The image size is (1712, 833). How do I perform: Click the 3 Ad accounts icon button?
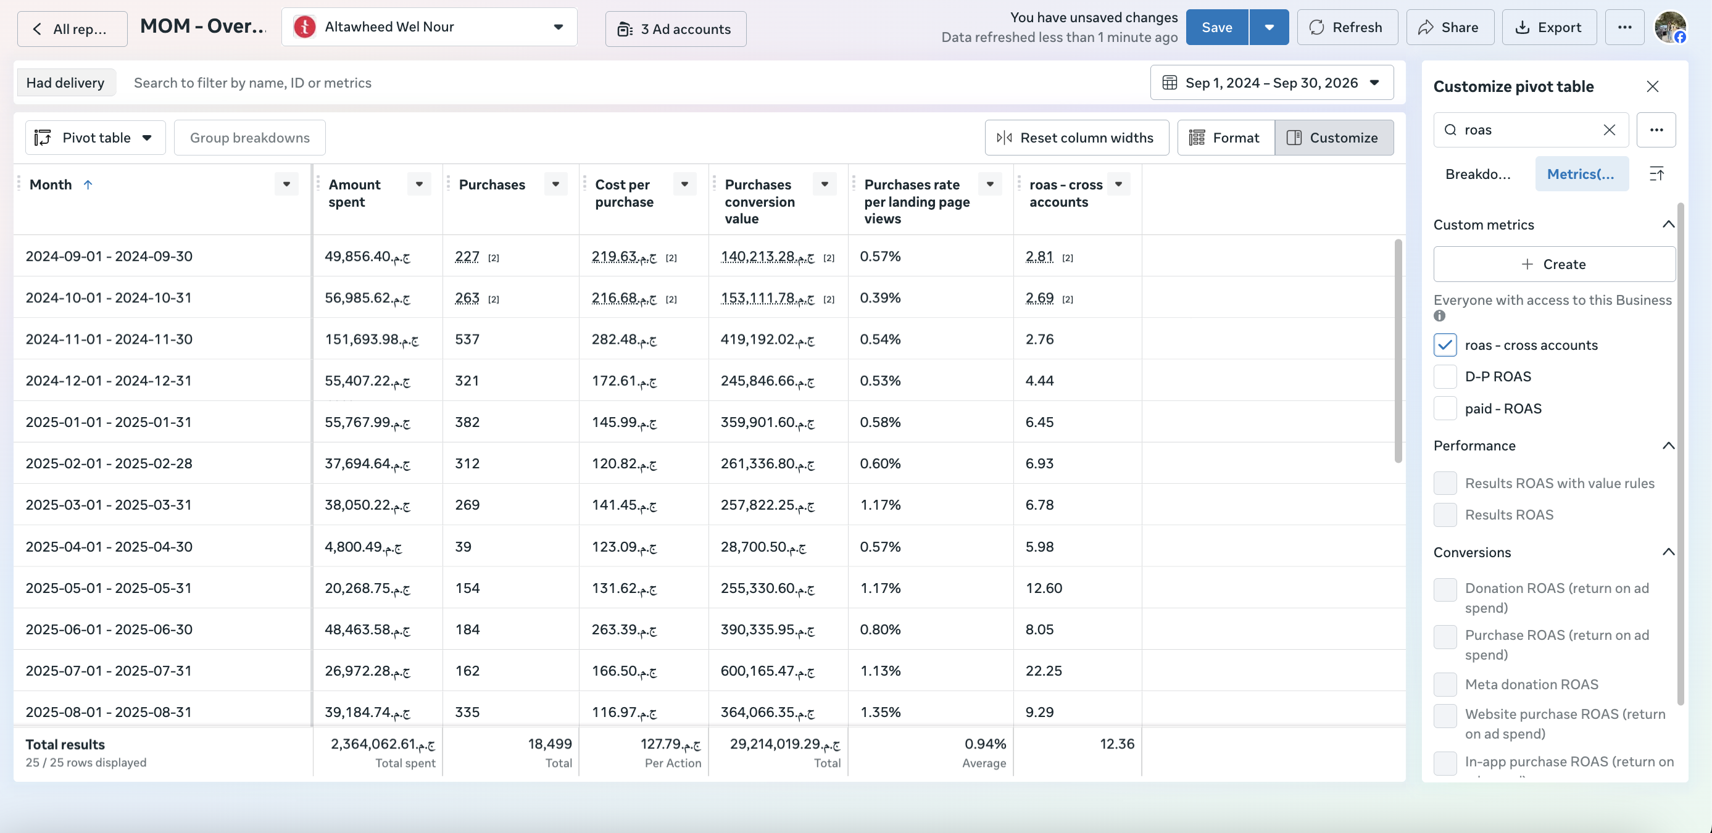click(x=675, y=29)
